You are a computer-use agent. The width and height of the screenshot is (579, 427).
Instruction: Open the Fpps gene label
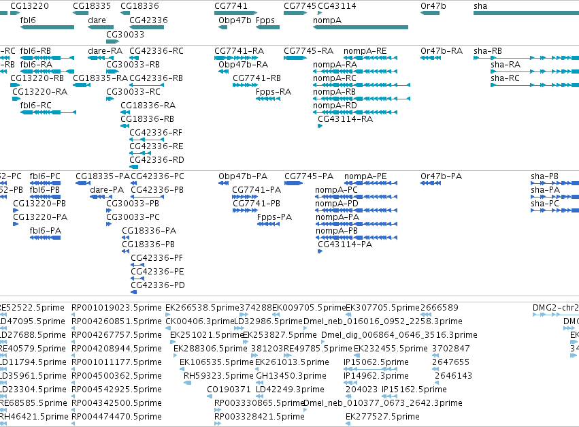(x=265, y=20)
